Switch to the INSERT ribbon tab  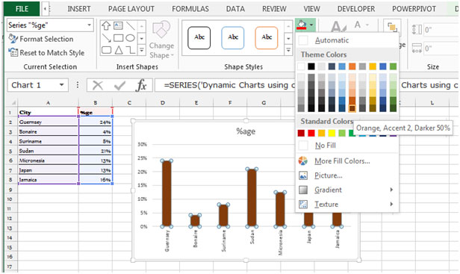pyautogui.click(x=79, y=9)
